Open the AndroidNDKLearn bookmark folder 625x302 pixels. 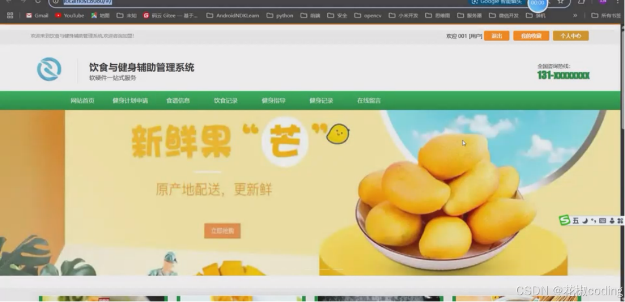[x=233, y=16]
